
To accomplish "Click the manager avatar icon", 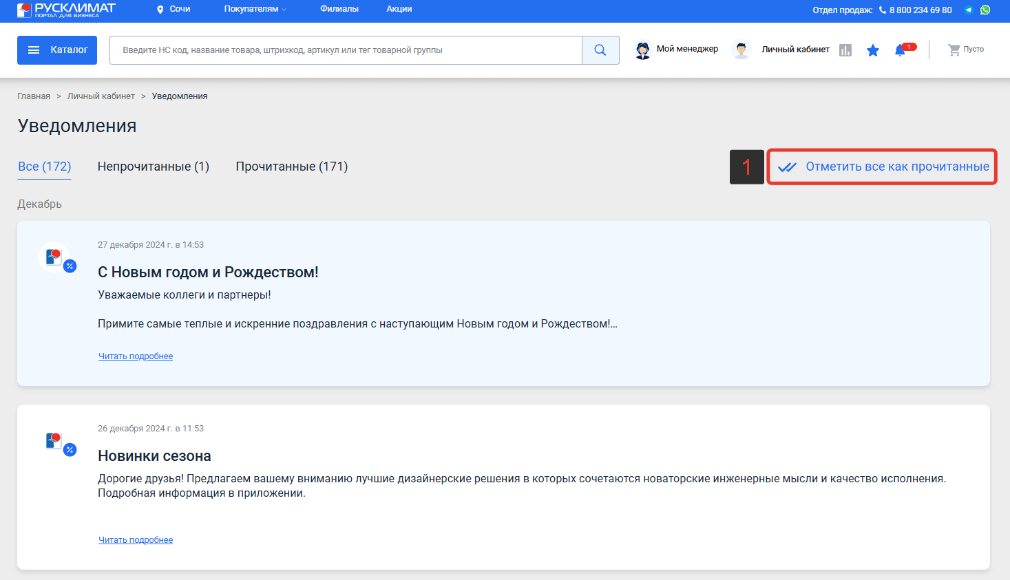I will pyautogui.click(x=642, y=50).
